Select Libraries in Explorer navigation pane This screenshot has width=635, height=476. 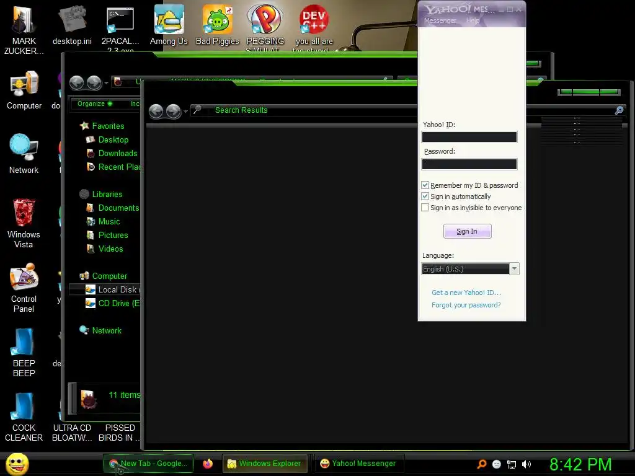[107, 194]
